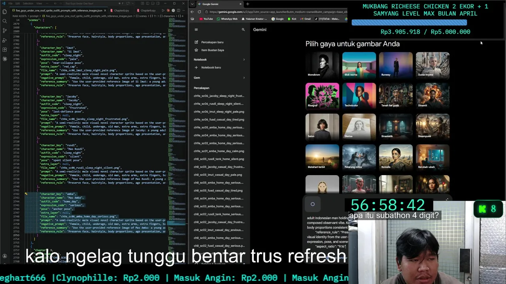The height and width of the screenshot is (284, 506).
Task: Choose the Blok warna style thumbnail
Action: 359,65
